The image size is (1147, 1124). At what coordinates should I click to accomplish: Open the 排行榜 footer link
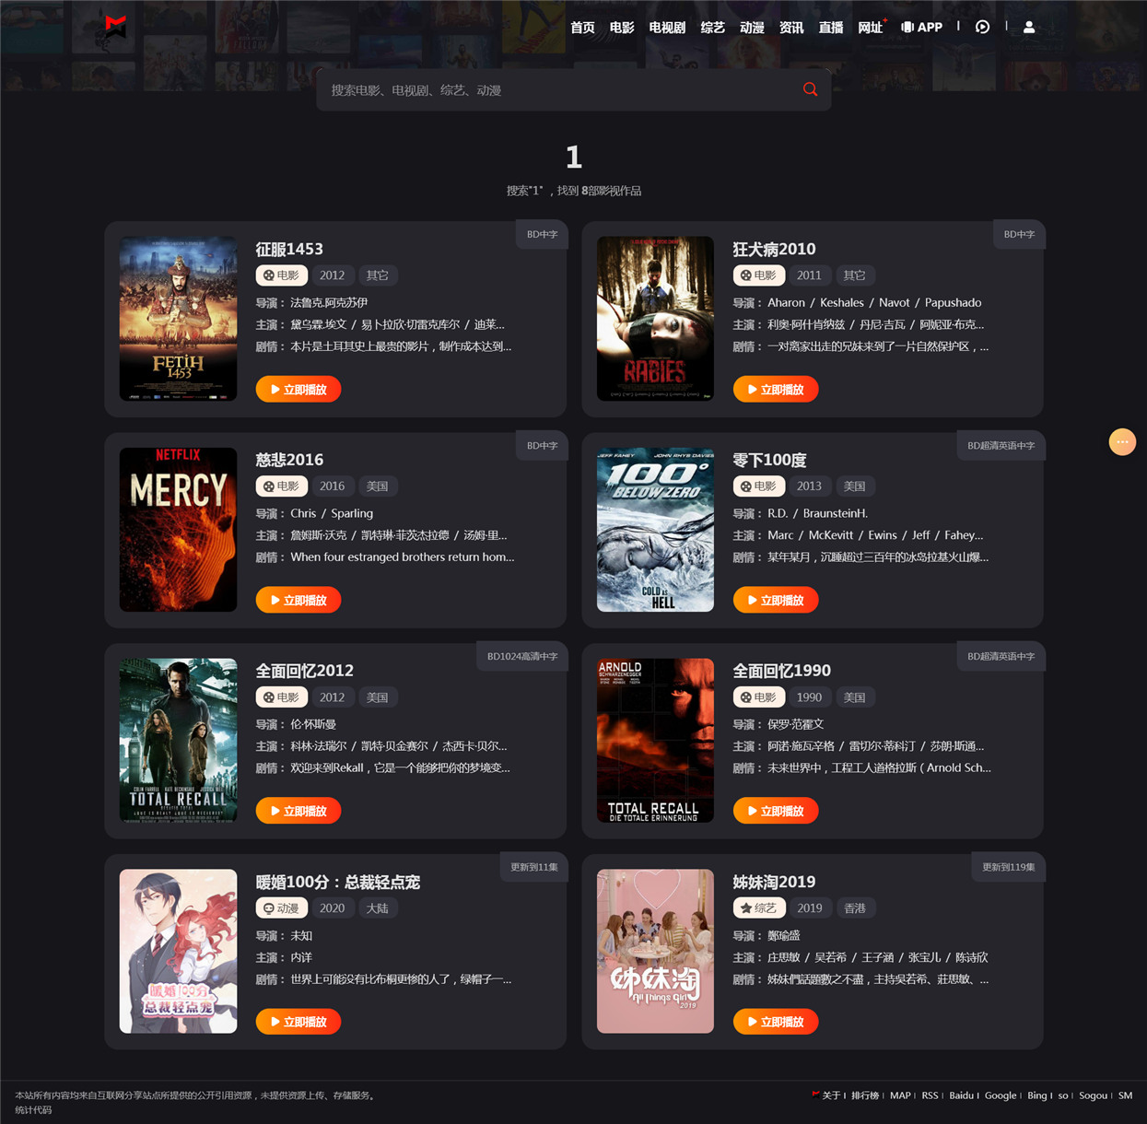pyautogui.click(x=865, y=1095)
